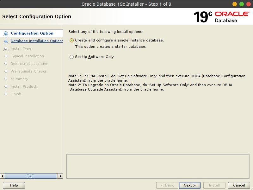Choose the 'Set Up Software Only' radio option

pyautogui.click(x=71, y=57)
